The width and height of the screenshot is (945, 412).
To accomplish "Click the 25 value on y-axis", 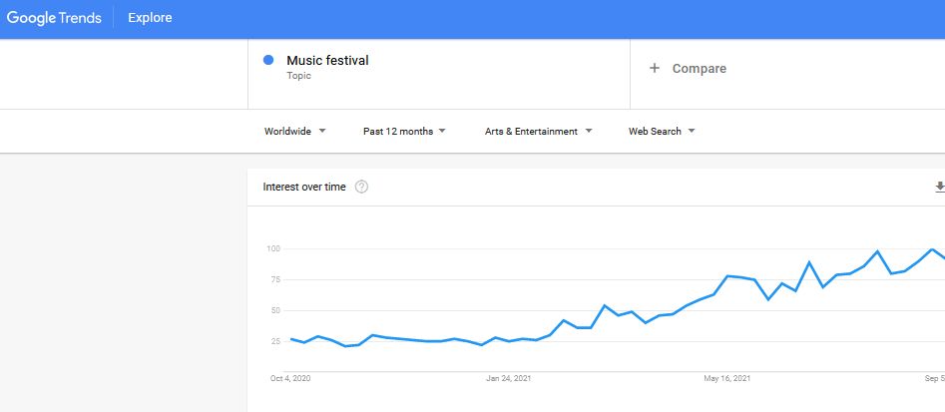I will tap(274, 341).
